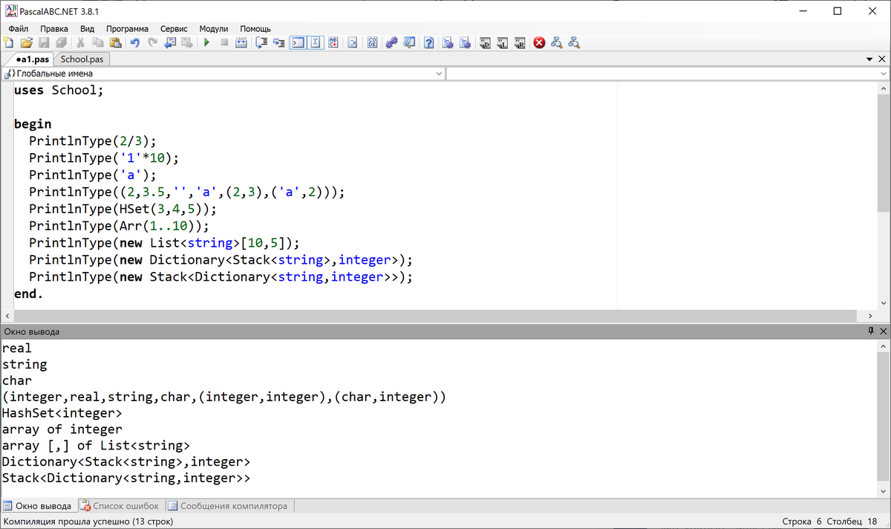
Task: Click editor horizontal scrollbar right arrow
Action: [871, 317]
